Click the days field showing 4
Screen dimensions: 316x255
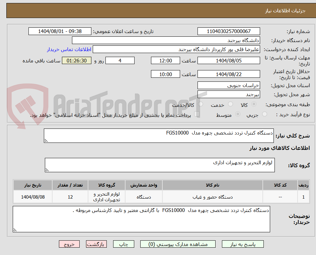coord(120,60)
